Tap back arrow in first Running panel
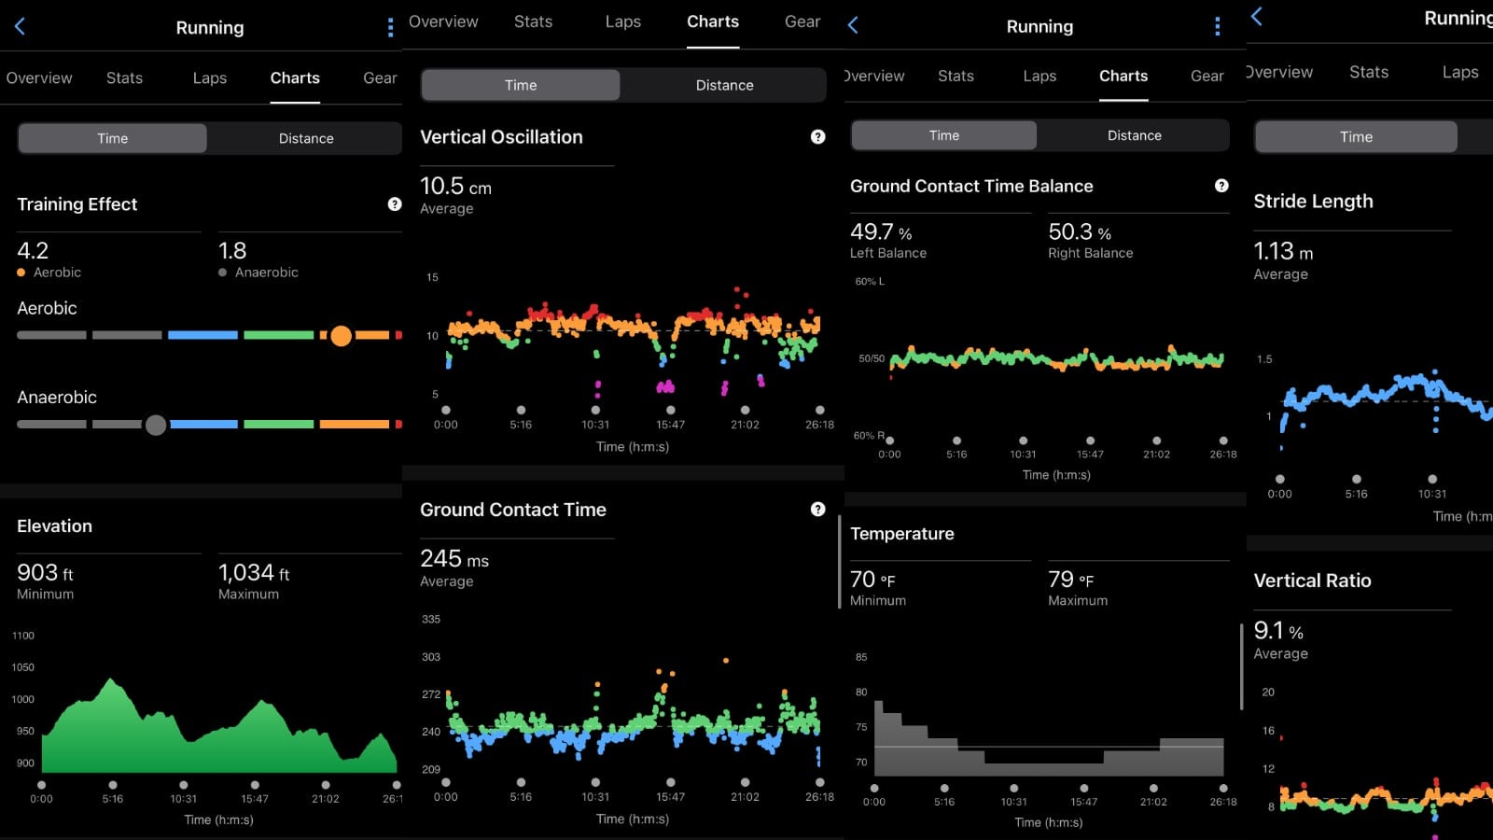 20,27
